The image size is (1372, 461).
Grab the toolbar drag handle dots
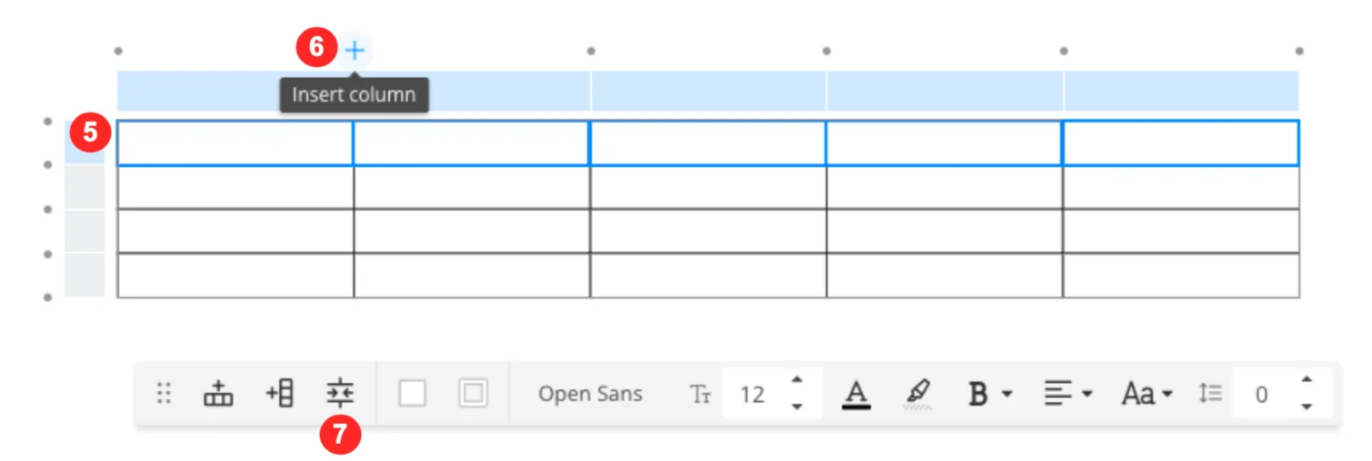tap(164, 394)
